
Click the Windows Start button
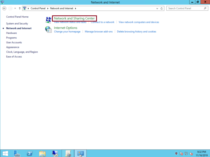click(5, 153)
